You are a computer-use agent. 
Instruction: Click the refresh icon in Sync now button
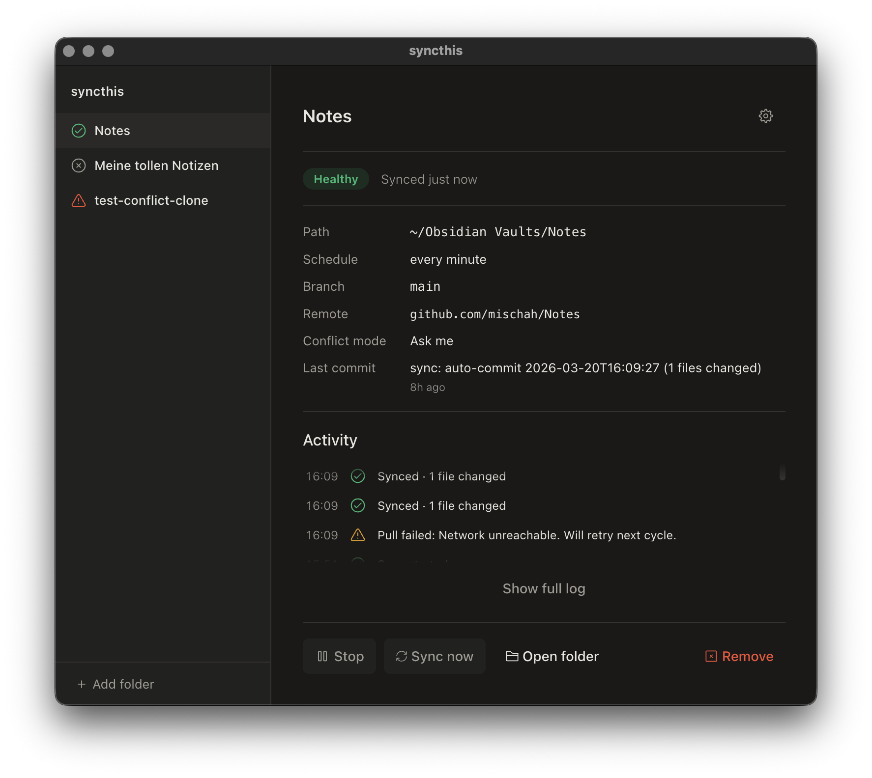click(401, 656)
